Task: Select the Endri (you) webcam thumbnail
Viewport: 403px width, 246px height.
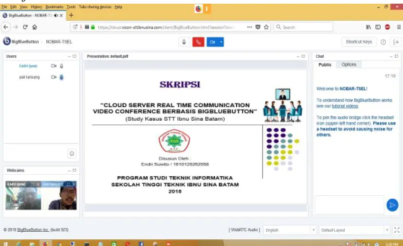Action: [x=23, y=195]
